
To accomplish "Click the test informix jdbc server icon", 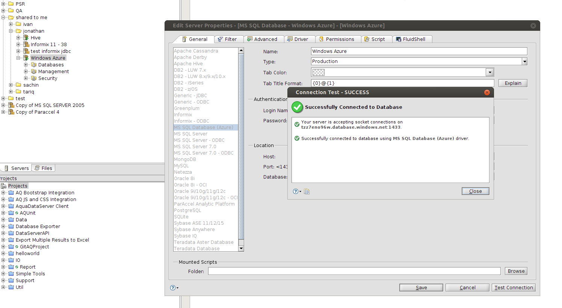I will click(x=26, y=51).
